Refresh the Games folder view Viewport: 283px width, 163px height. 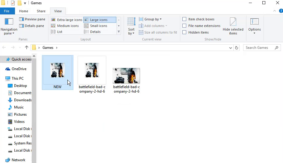coord(237,48)
